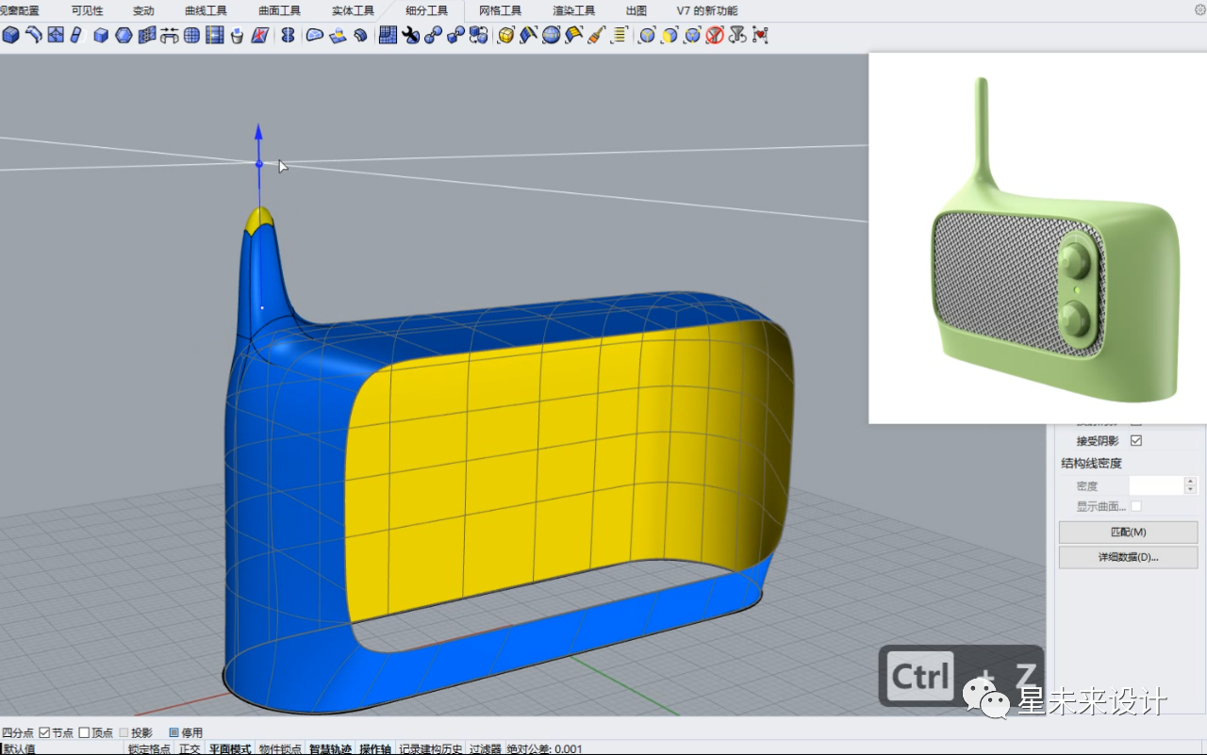Select the funnel filter icon
This screenshot has height=755, width=1207.
[x=737, y=35]
